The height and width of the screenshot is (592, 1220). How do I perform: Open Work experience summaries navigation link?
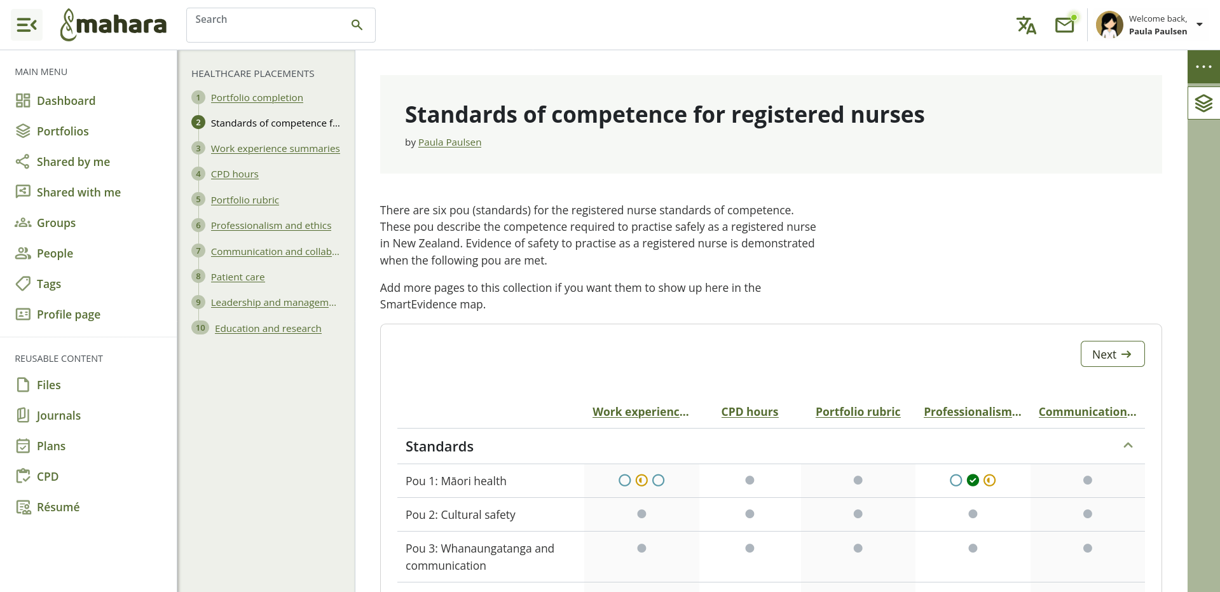click(x=275, y=148)
